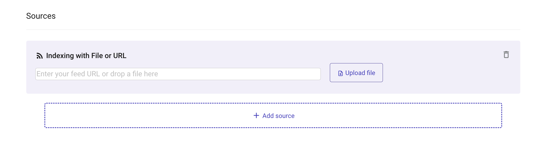Delete the source using the trash icon
541x148 pixels.
point(506,55)
